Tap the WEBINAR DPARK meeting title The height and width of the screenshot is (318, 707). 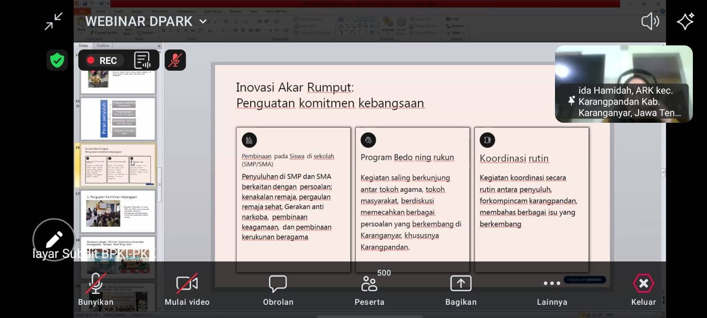[139, 21]
